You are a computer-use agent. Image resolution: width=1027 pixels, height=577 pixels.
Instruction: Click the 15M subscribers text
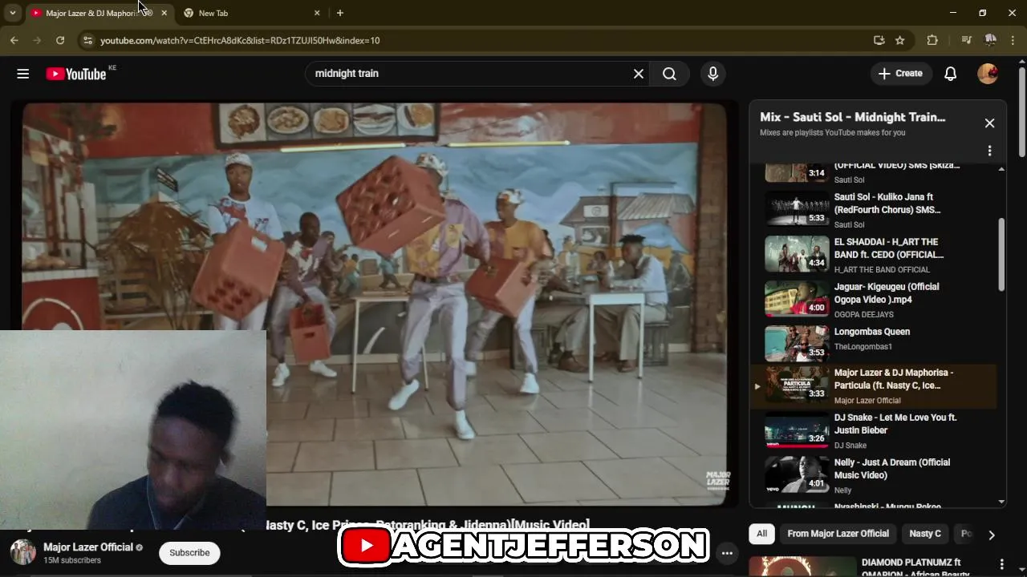72,560
